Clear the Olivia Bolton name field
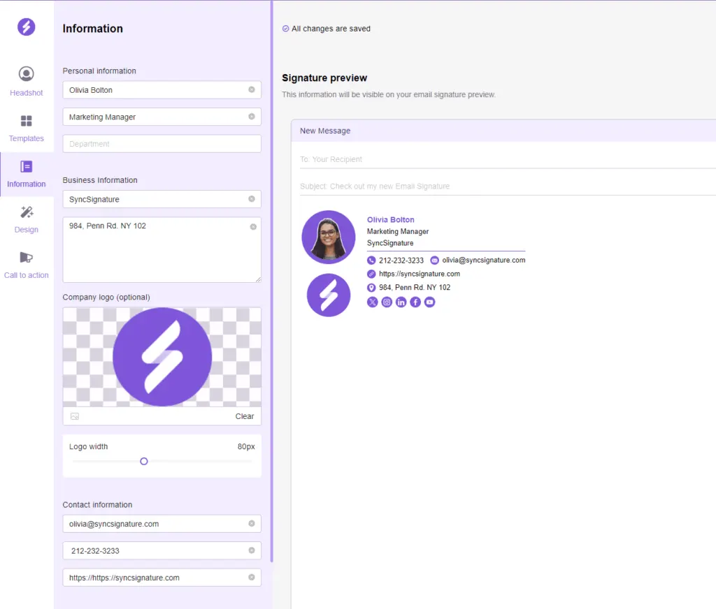 [x=252, y=89]
